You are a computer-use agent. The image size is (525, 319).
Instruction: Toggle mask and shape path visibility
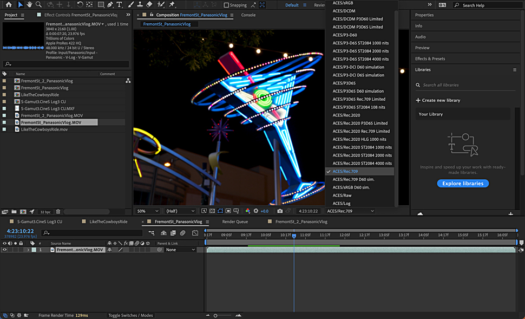[x=220, y=211]
